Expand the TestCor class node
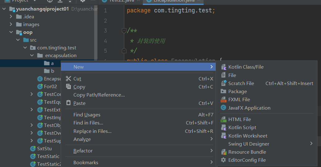Viewport: 321px width, 167px height. point(32,94)
